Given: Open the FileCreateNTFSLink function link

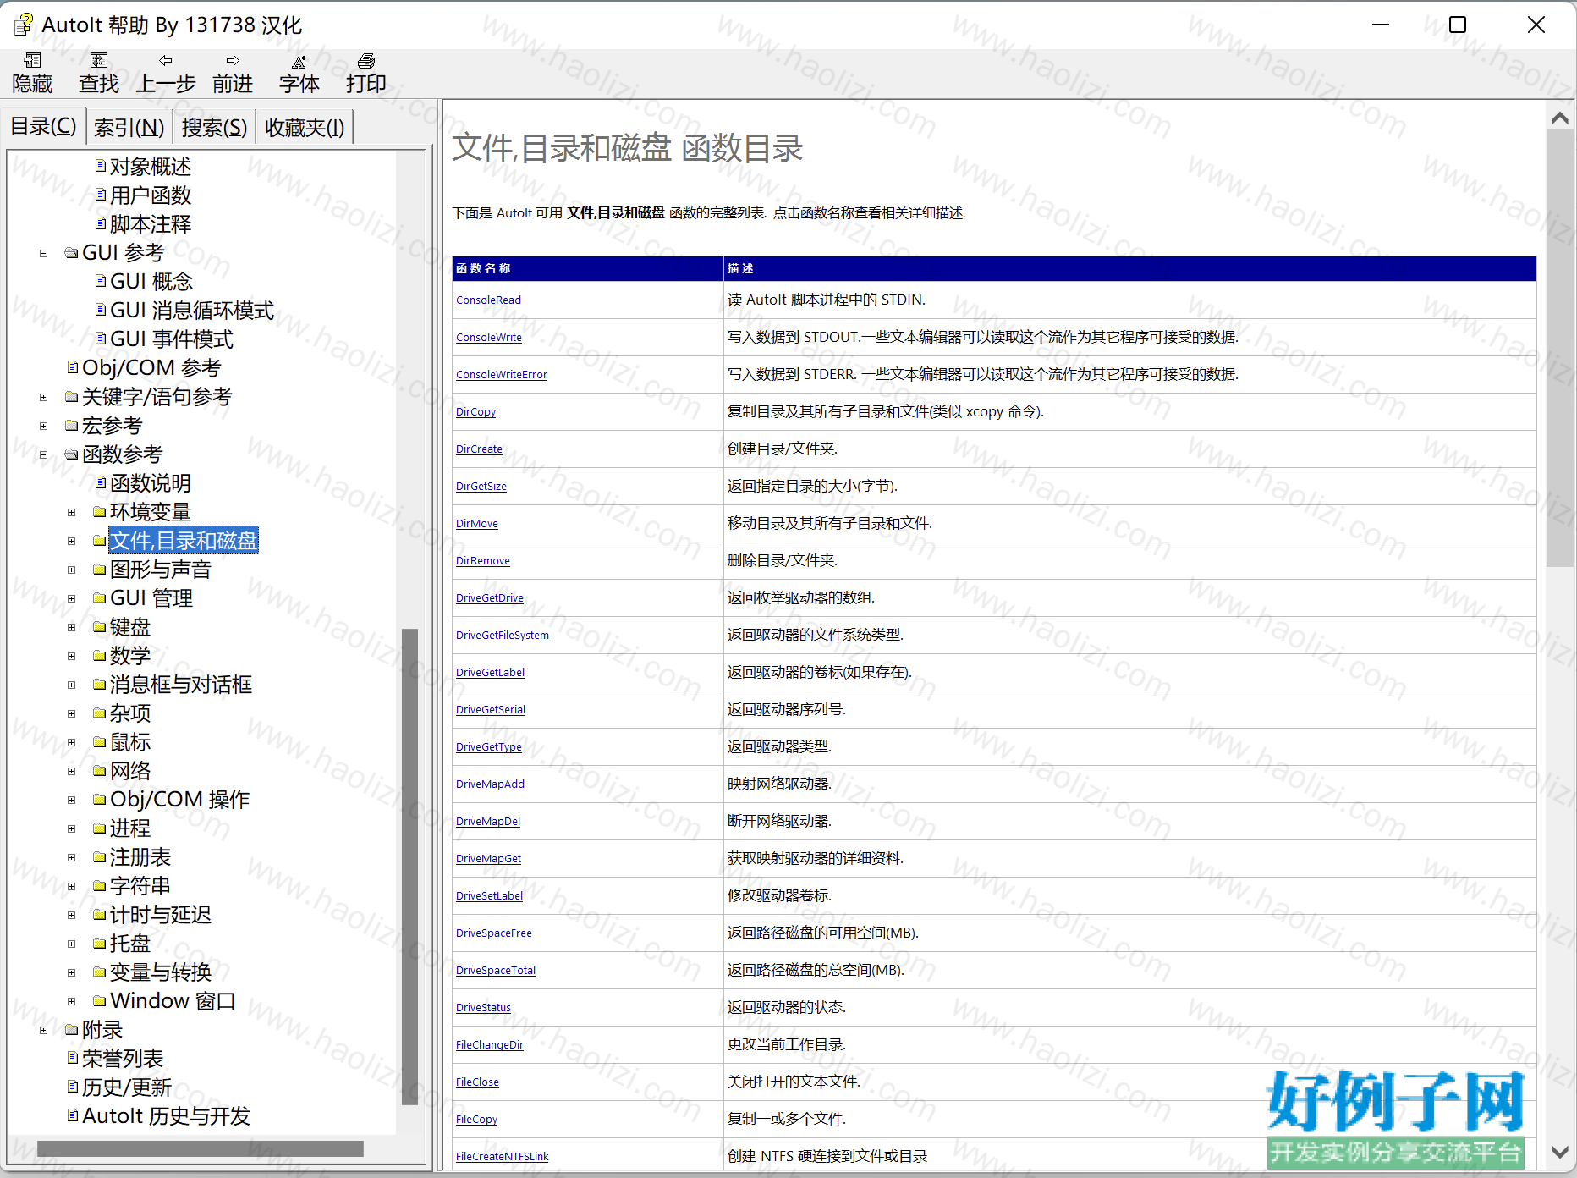Looking at the screenshot, I should point(503,1156).
